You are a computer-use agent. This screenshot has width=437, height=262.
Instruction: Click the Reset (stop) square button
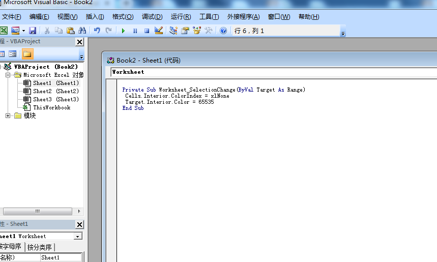147,31
